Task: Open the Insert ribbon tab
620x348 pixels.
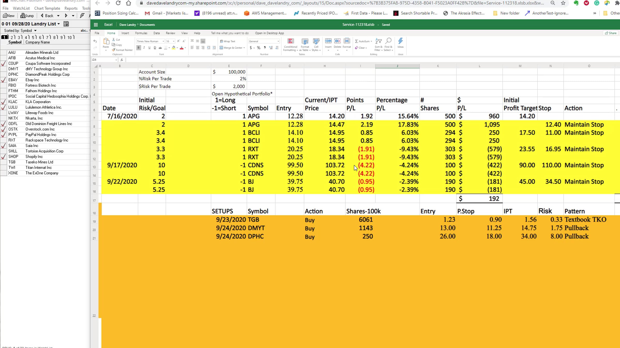Action: [x=125, y=33]
